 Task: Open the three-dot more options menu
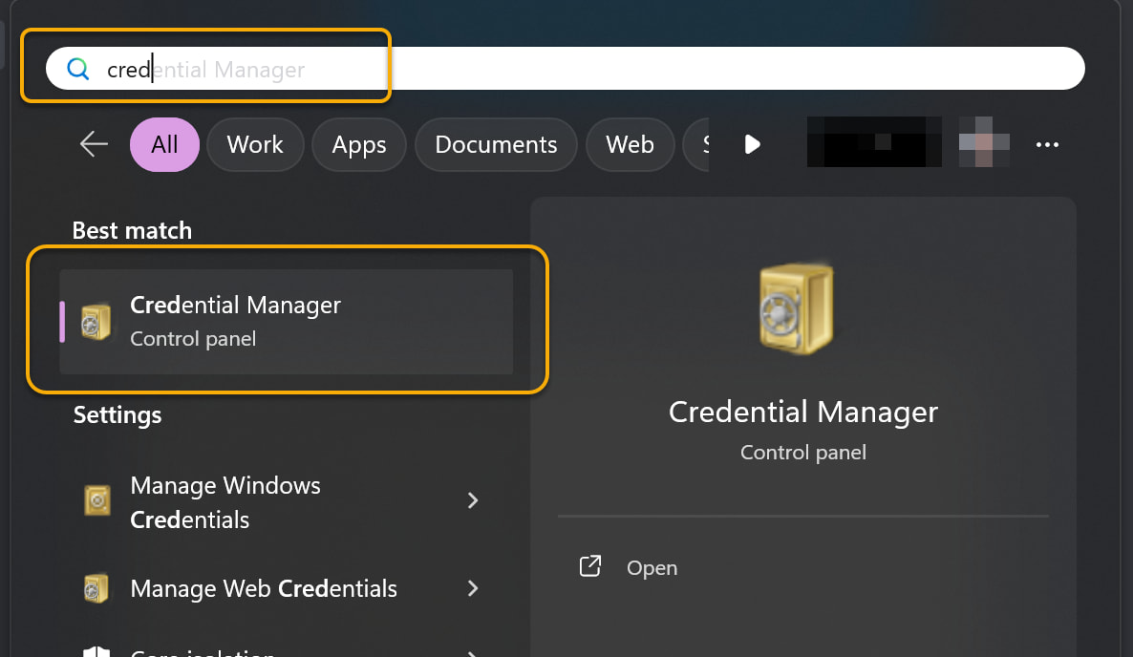click(x=1047, y=145)
